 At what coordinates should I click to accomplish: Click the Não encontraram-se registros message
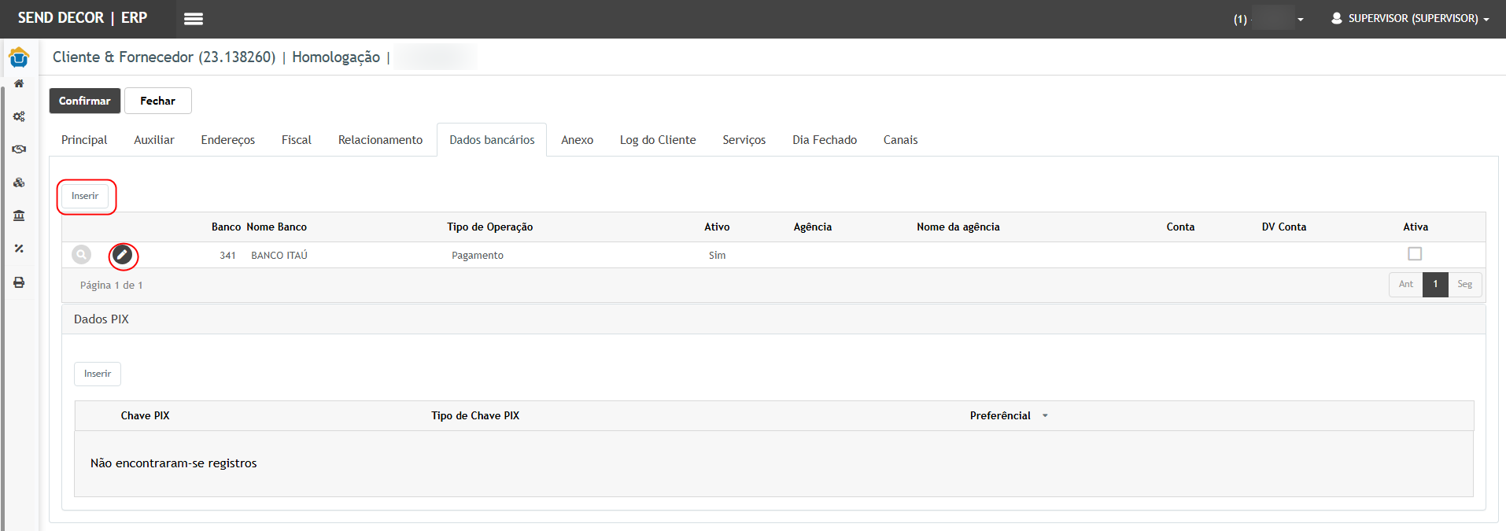(x=173, y=463)
